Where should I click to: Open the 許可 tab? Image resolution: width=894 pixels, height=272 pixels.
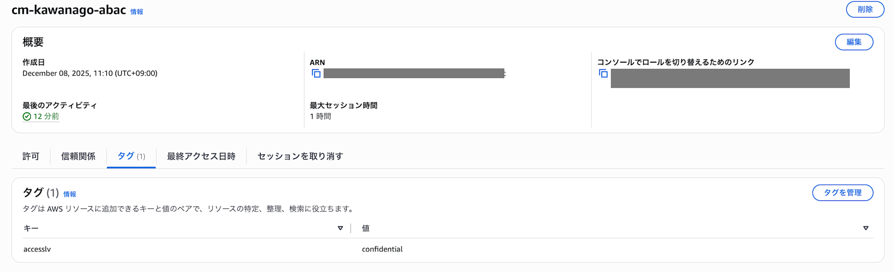click(31, 156)
